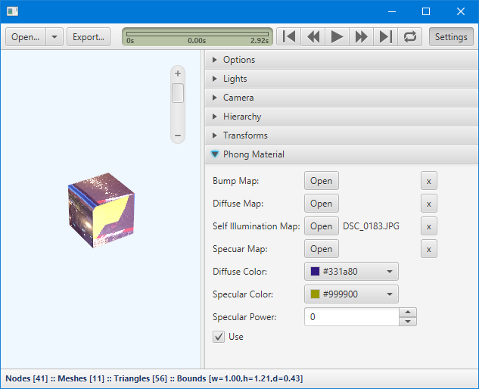Click the DSC_0183.JPG file name
The width and height of the screenshot is (479, 389).
[371, 226]
